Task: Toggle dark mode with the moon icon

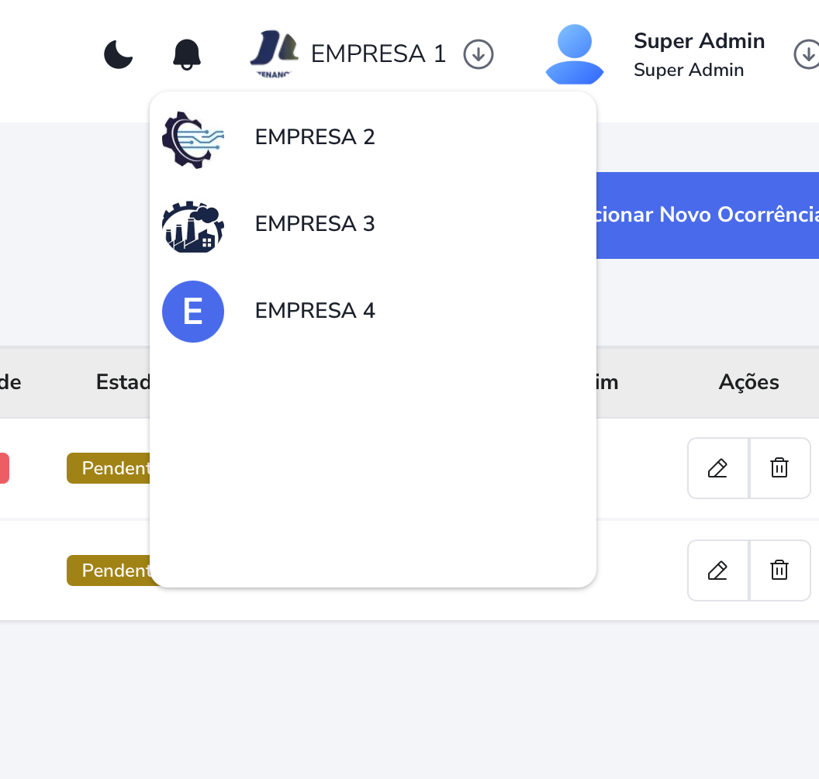Action: point(118,55)
